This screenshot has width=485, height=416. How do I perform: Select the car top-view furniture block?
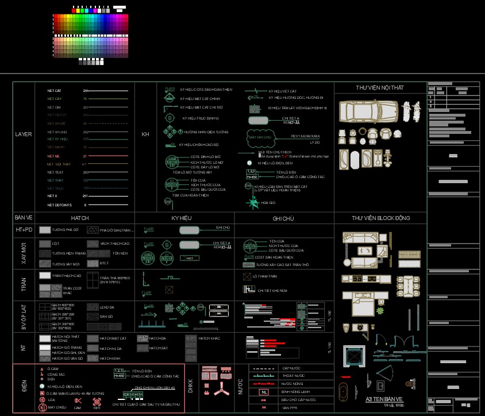tap(368, 111)
